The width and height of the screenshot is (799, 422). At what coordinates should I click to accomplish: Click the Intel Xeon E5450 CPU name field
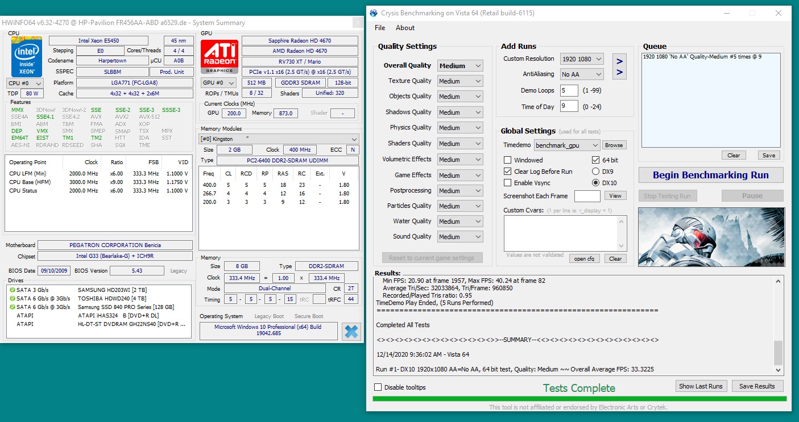coord(98,41)
